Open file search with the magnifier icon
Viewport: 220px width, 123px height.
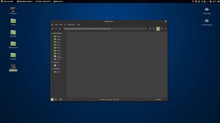154,29
